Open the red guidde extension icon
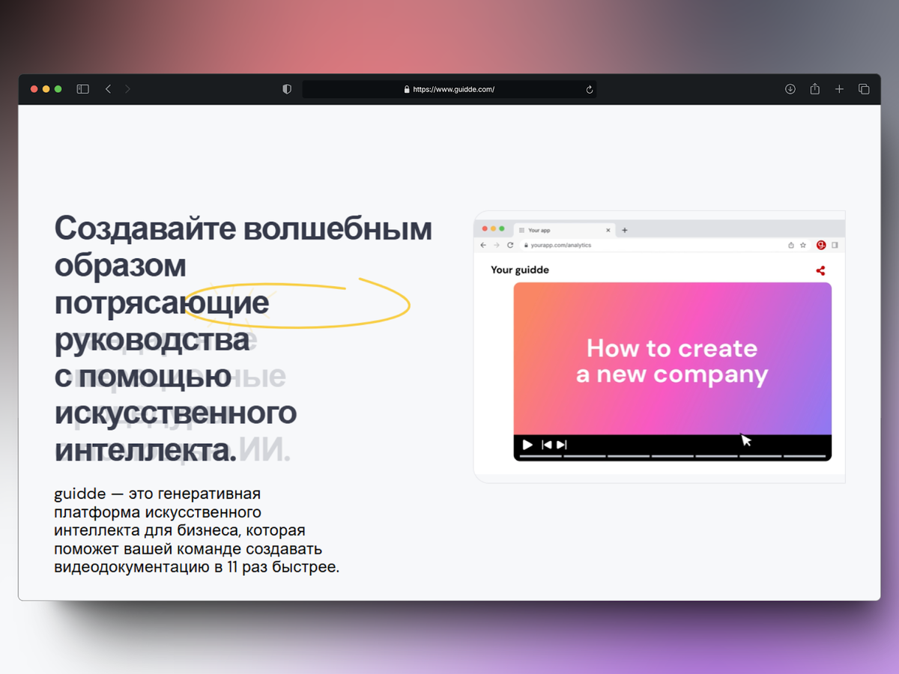The width and height of the screenshot is (899, 674). point(821,245)
